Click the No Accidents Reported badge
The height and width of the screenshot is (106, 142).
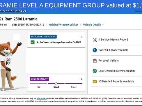43,37
